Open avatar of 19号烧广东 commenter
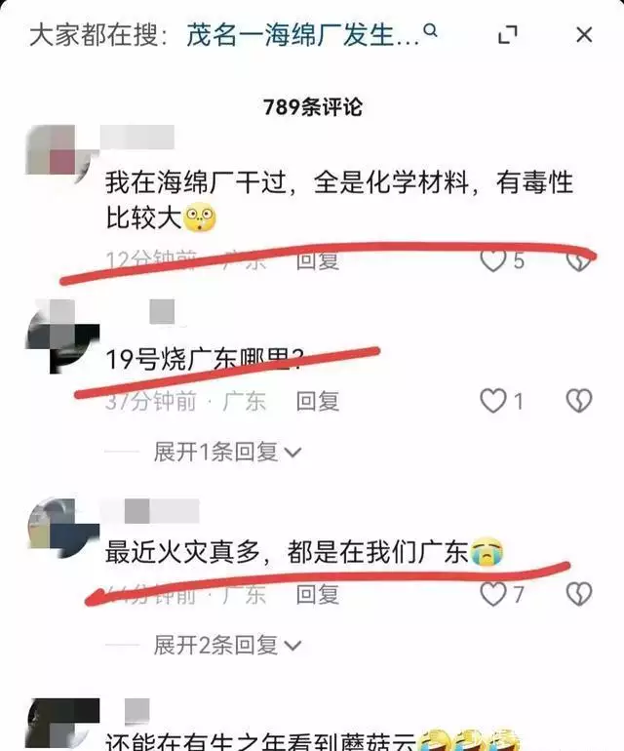The height and width of the screenshot is (751, 624). tap(62, 336)
